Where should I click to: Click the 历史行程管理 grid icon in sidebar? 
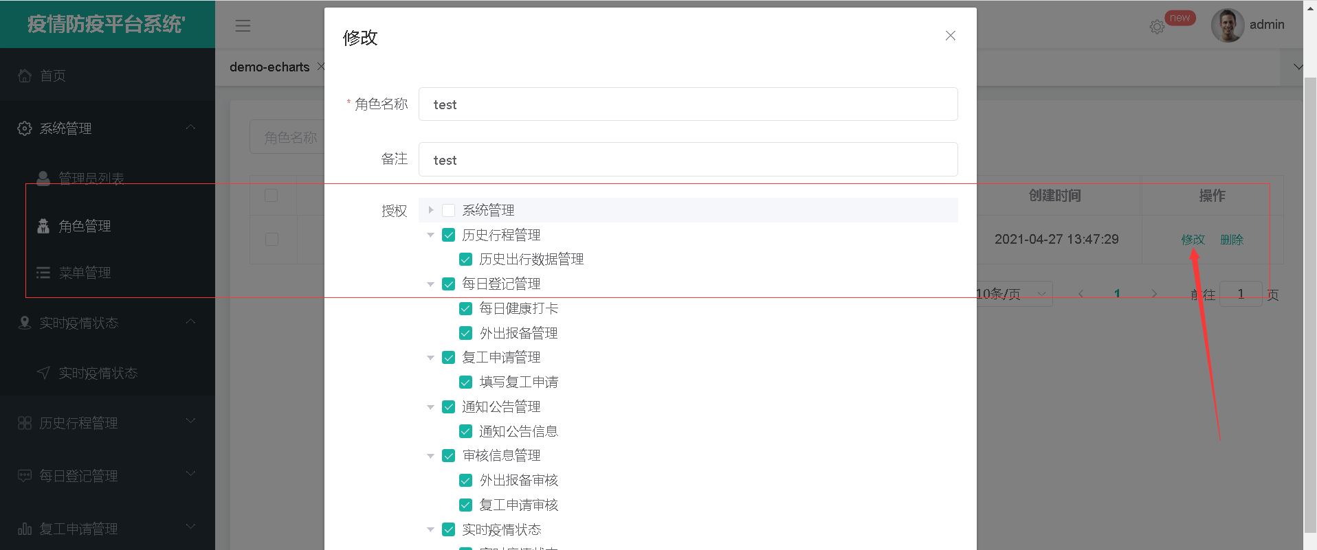25,423
